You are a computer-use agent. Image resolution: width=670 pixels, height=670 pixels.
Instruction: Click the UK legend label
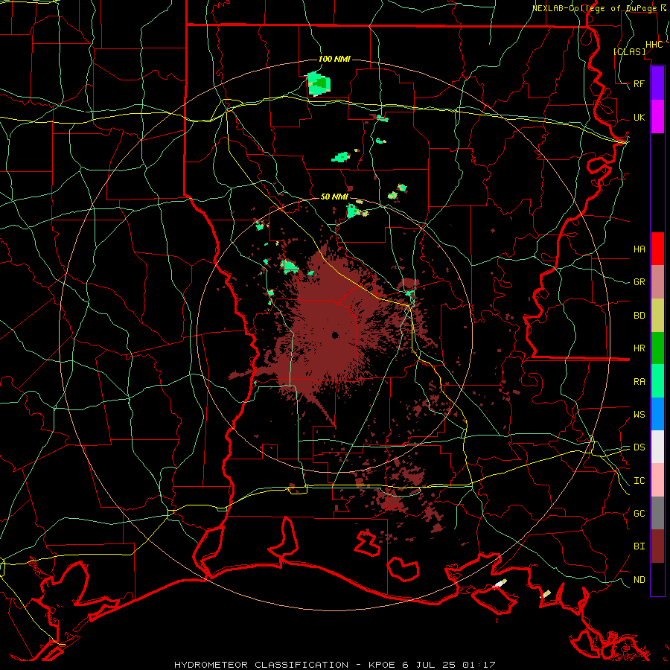click(x=639, y=117)
